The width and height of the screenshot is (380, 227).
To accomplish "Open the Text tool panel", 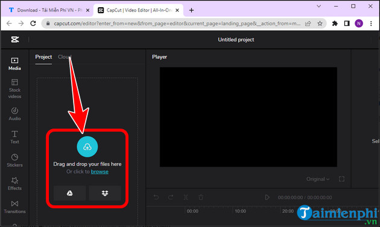I will point(14,137).
